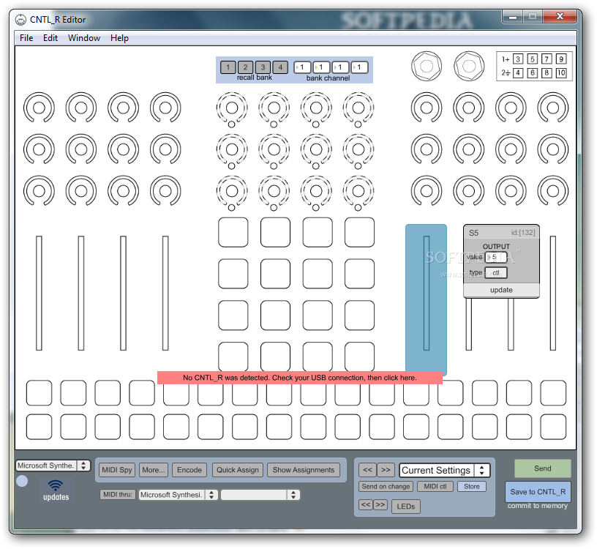Image resolution: width=597 pixels, height=549 pixels.
Task: Click the Quick Assign button
Action: 238,470
